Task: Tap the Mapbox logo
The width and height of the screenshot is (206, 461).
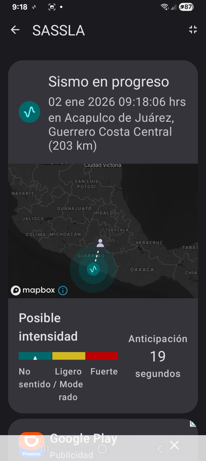Action: pyautogui.click(x=33, y=290)
